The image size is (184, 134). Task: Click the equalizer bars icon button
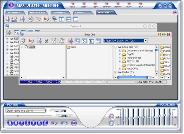click(112, 124)
